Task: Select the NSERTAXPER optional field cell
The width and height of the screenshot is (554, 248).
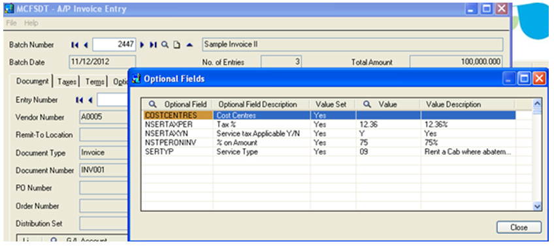Action: [x=178, y=125]
